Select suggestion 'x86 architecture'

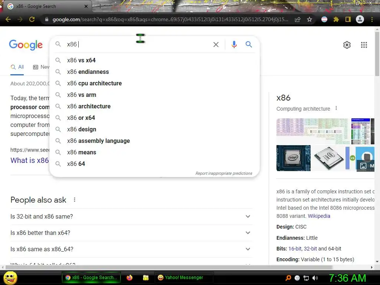pyautogui.click(x=154, y=106)
